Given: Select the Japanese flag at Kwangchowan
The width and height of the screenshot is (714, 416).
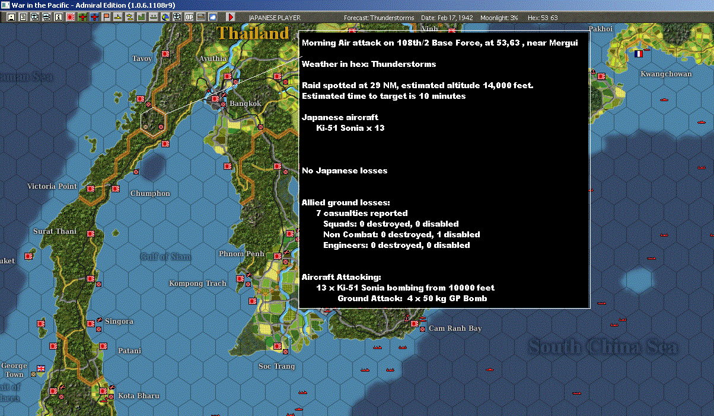Looking at the screenshot, I should coord(601,76).
